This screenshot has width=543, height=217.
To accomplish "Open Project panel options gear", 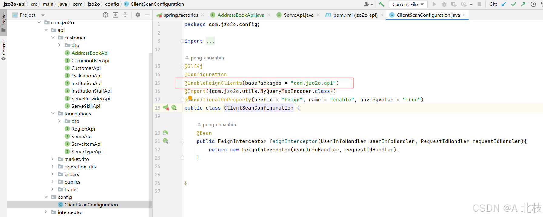I will tap(138, 15).
